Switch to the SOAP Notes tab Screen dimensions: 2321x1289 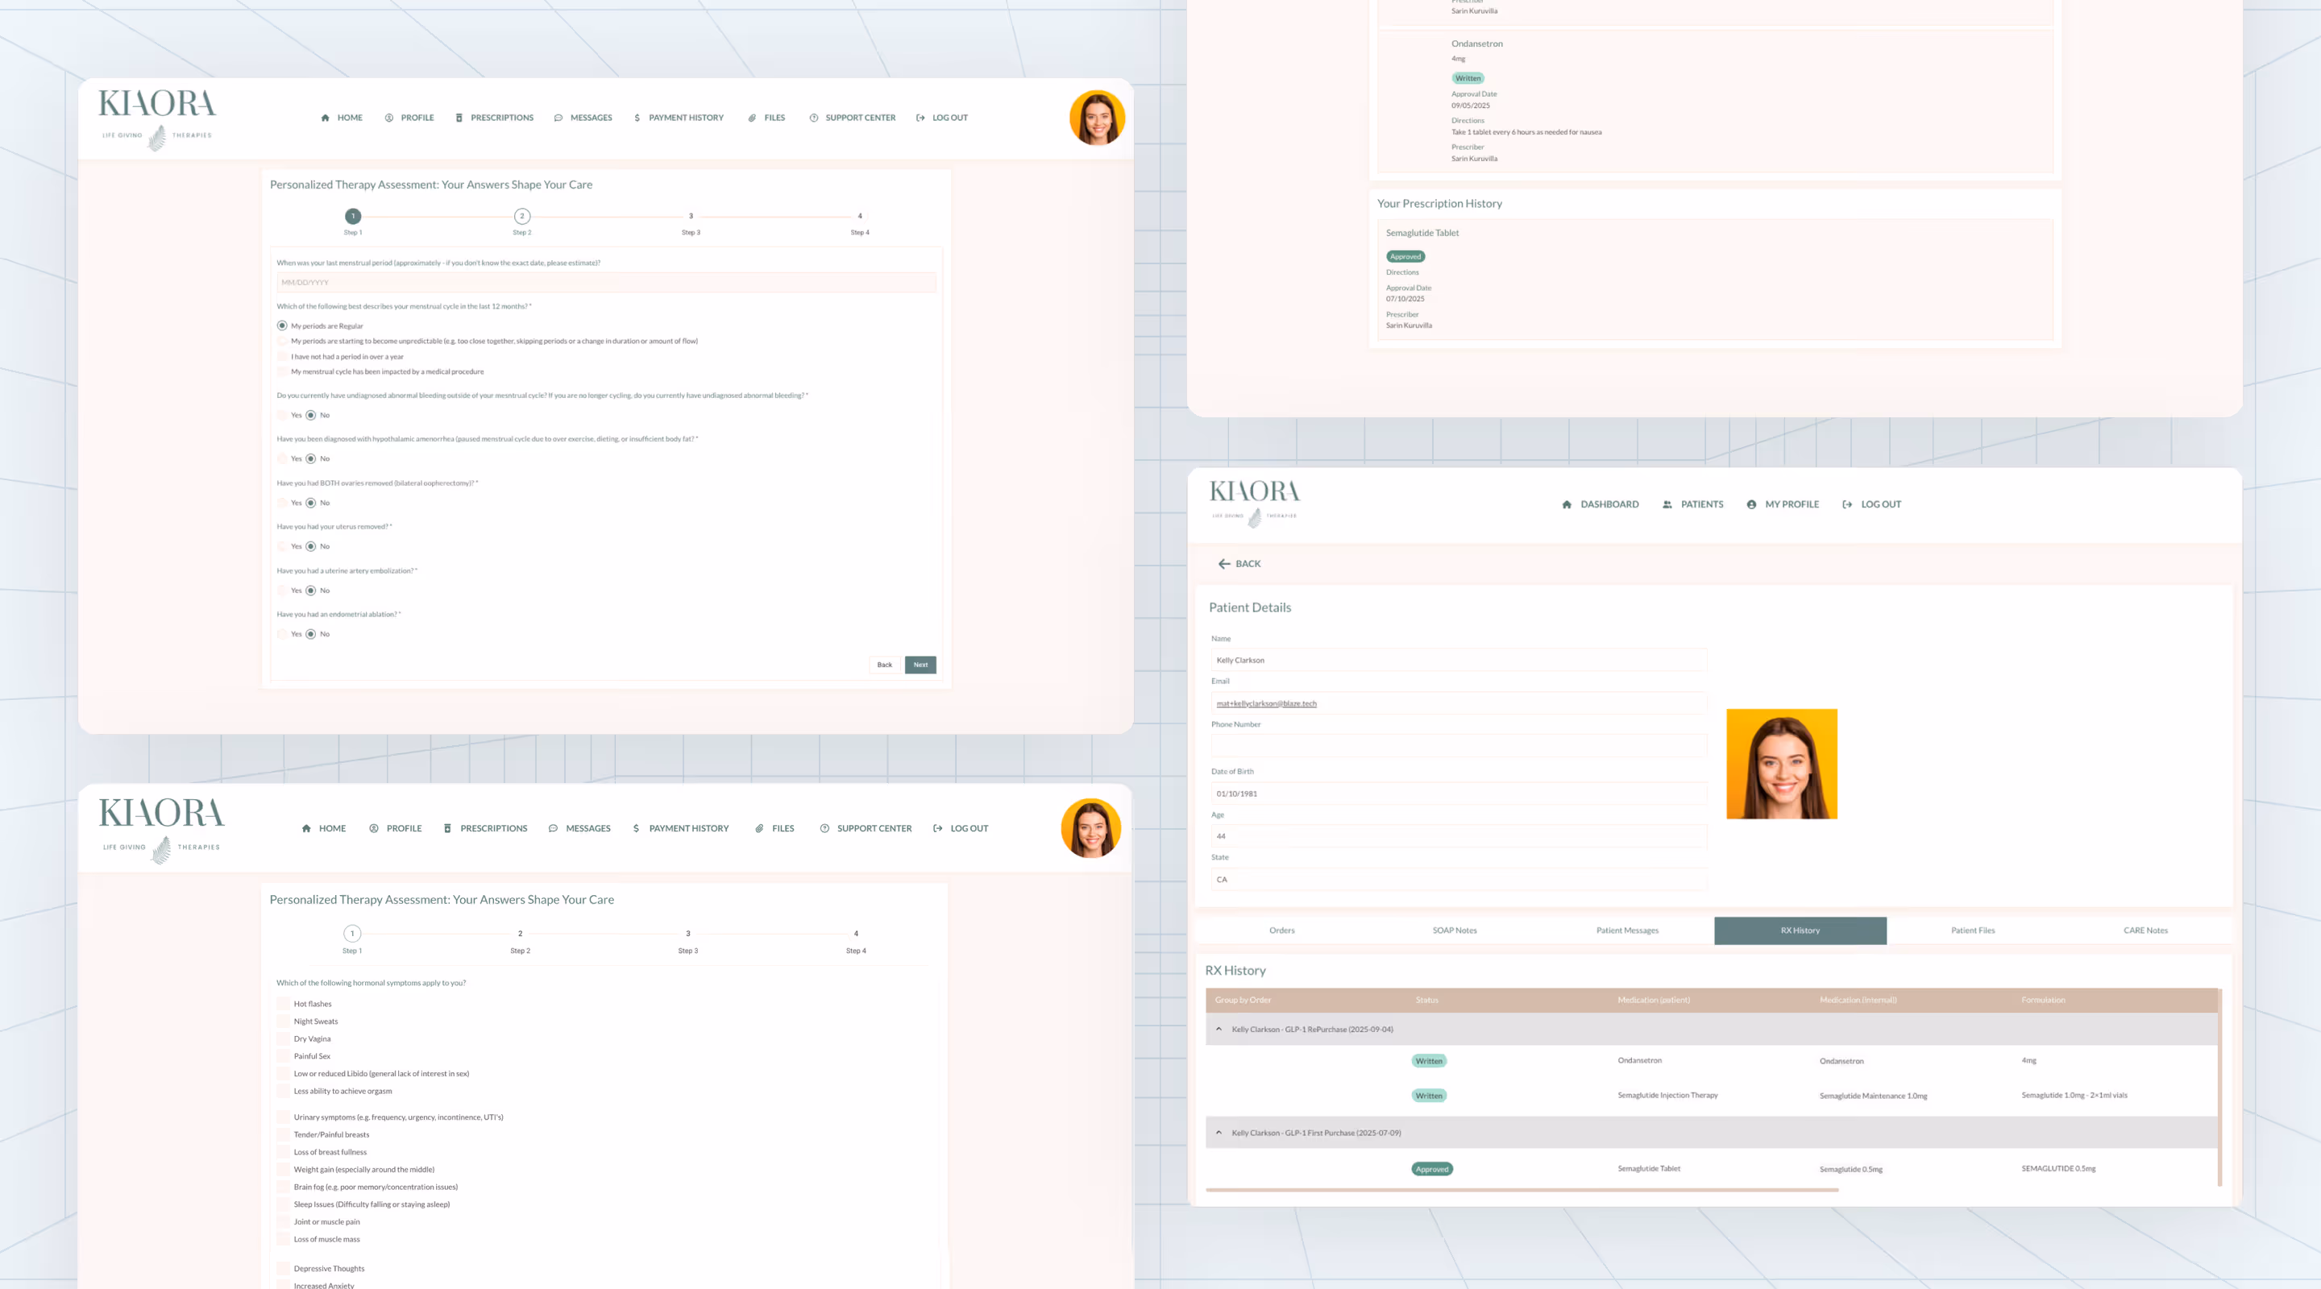point(1454,930)
